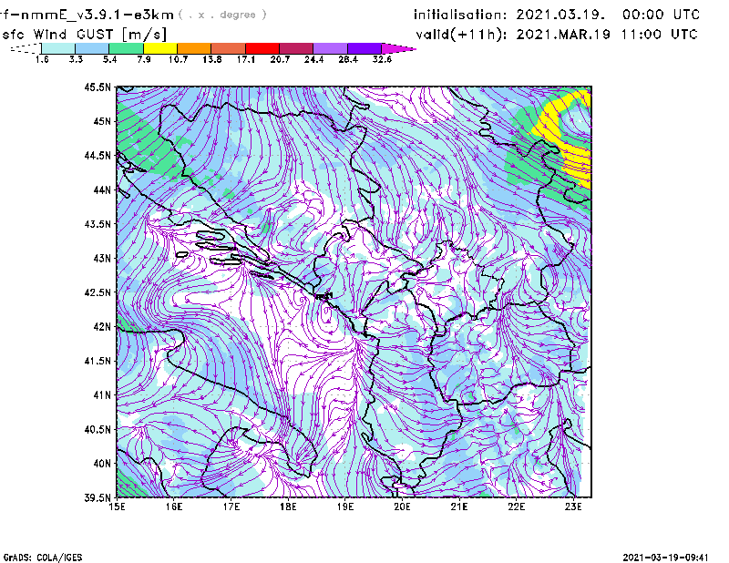
Task: Select the legend value 17.1
Action: pos(245,59)
